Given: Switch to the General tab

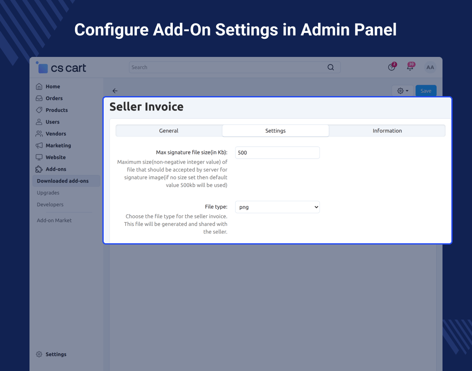Looking at the screenshot, I should click(x=169, y=131).
